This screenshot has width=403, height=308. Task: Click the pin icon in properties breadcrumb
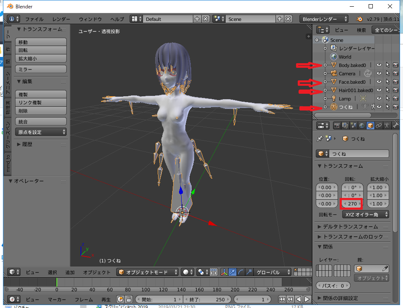pos(320,139)
